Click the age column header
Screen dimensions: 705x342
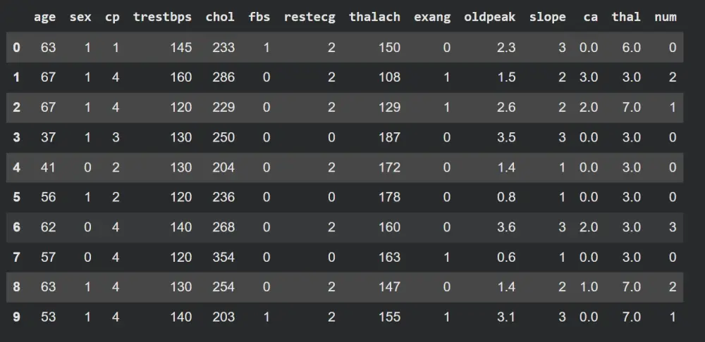(44, 17)
